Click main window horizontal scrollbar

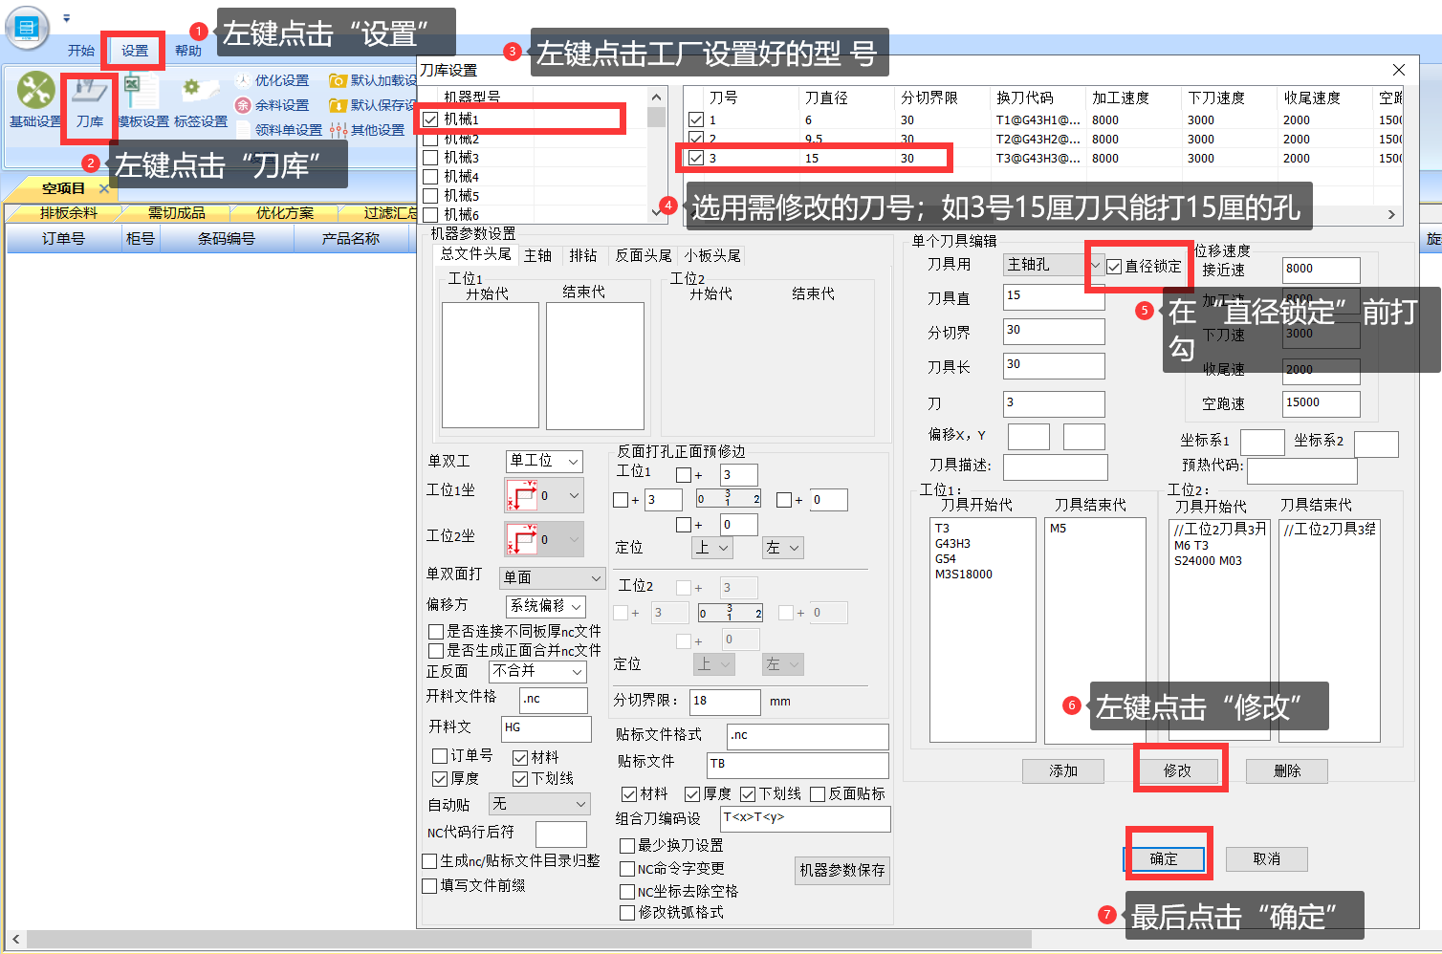(x=527, y=940)
